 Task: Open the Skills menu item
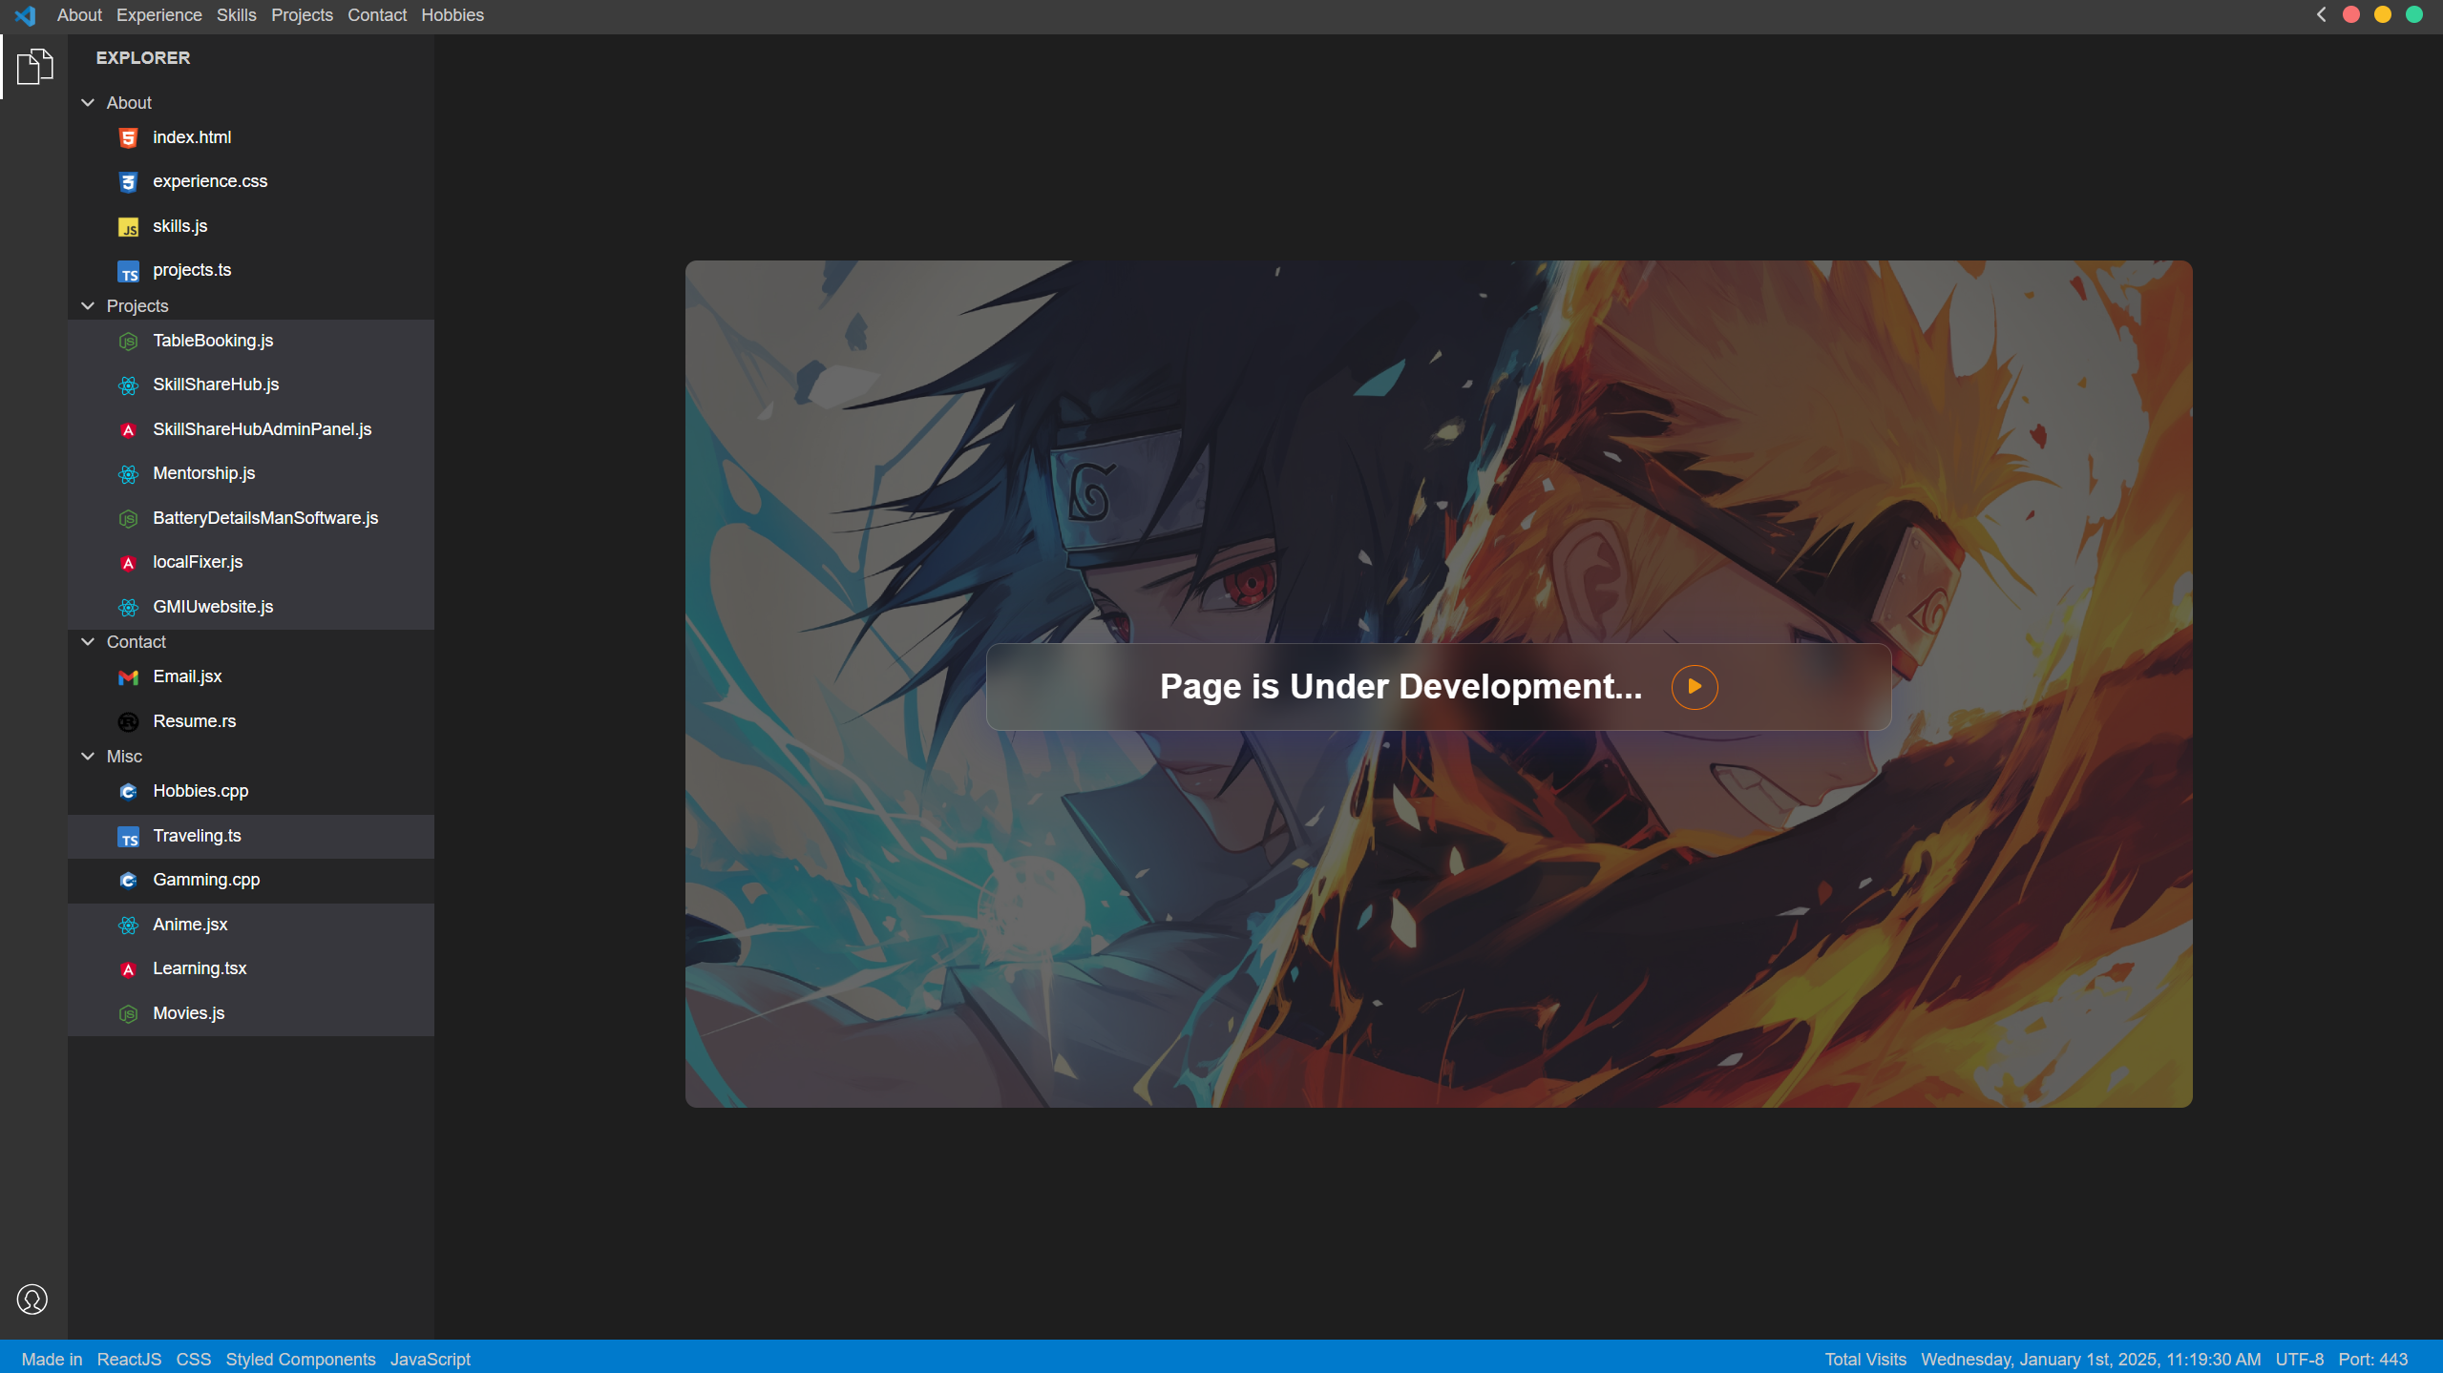point(237,15)
